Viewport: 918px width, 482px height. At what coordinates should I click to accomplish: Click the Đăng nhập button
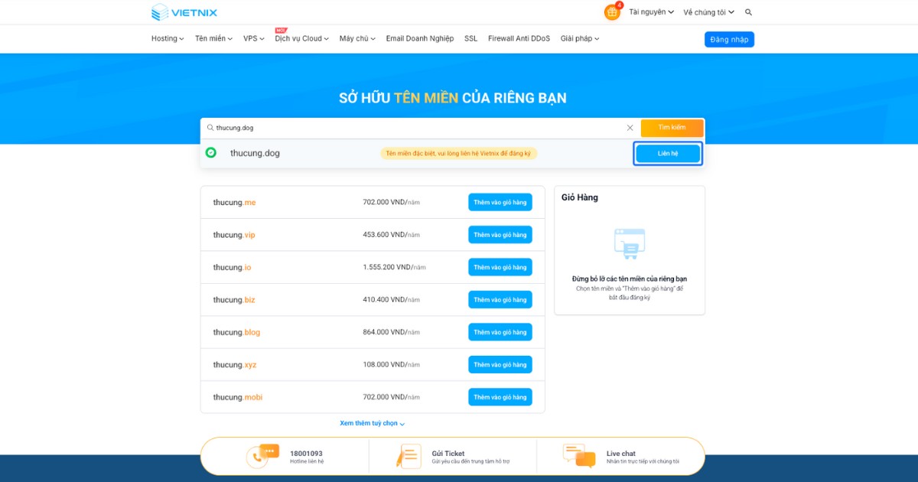click(728, 38)
